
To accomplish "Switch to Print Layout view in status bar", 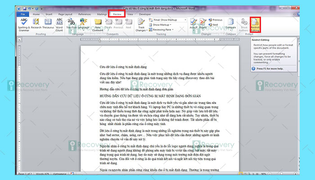I will pos(240,174).
